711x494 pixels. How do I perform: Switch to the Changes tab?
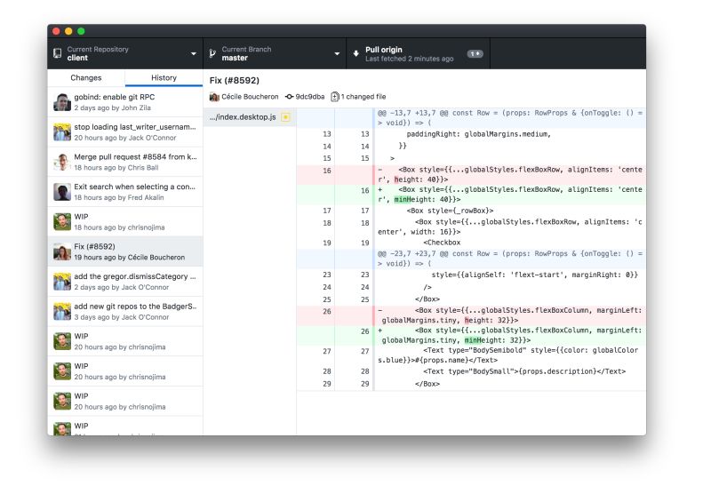tap(86, 78)
